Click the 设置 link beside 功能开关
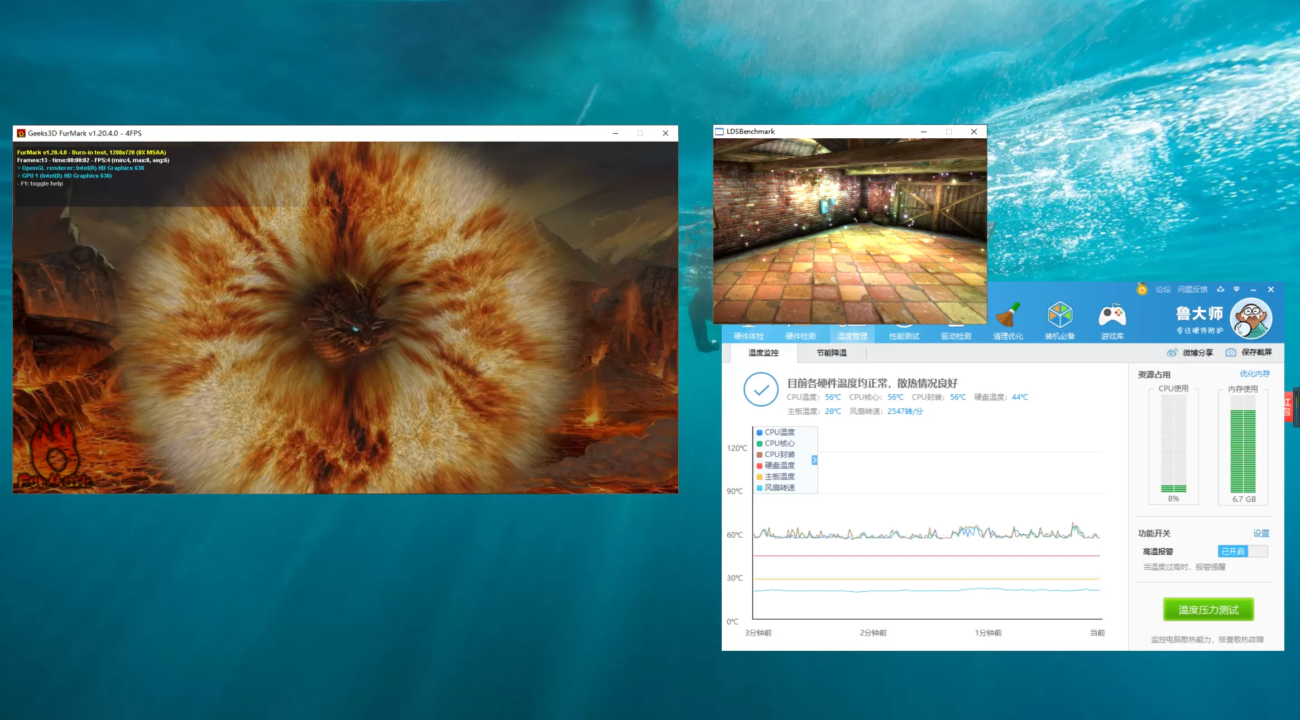The height and width of the screenshot is (720, 1300). pyautogui.click(x=1260, y=533)
